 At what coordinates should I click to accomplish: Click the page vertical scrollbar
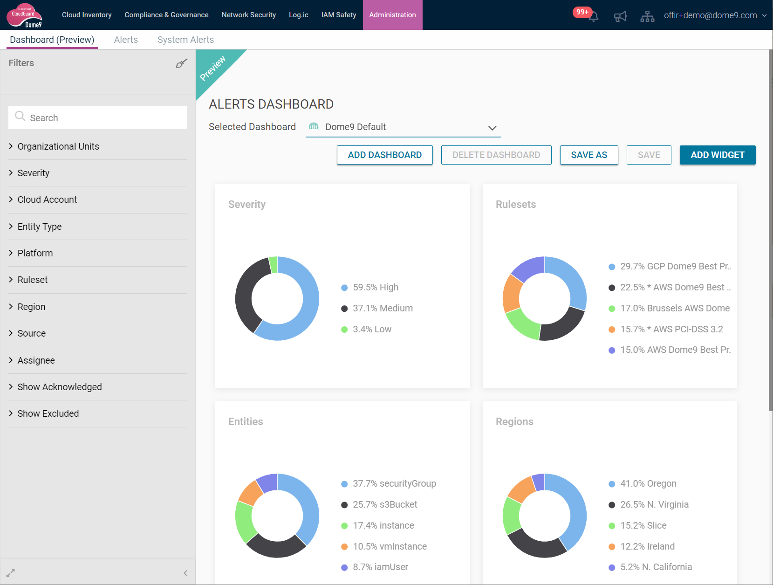(x=771, y=230)
